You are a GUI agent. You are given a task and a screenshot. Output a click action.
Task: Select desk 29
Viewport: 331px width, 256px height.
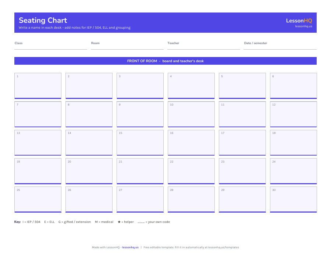(242, 199)
